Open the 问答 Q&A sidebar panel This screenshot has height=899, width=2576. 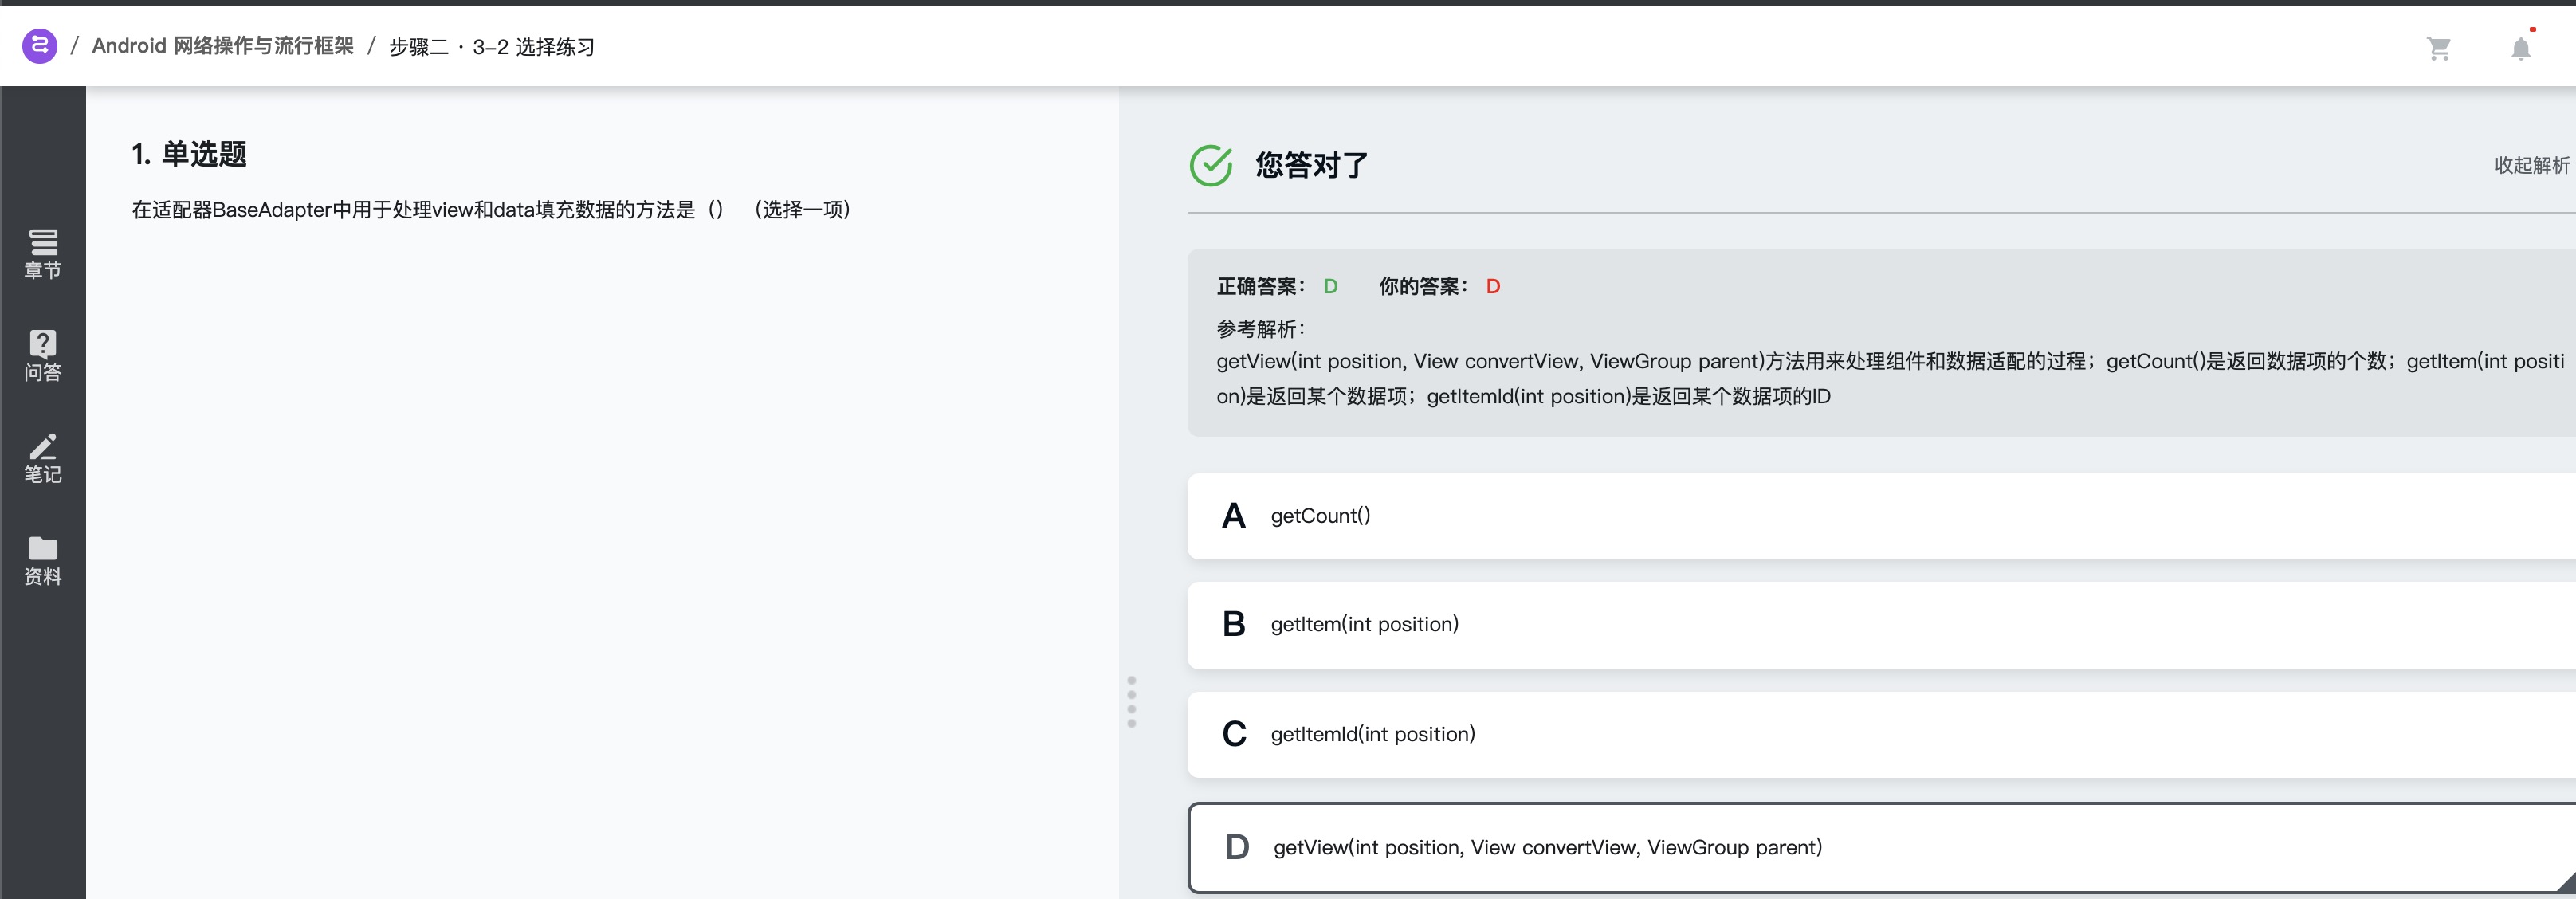pos(43,356)
